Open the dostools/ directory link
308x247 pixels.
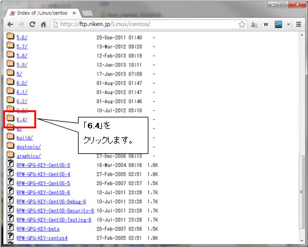click(x=29, y=147)
